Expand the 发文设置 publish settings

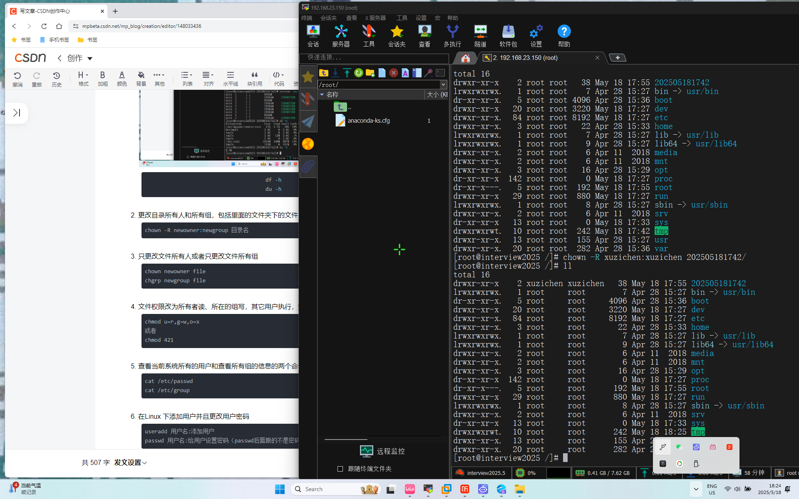131,462
